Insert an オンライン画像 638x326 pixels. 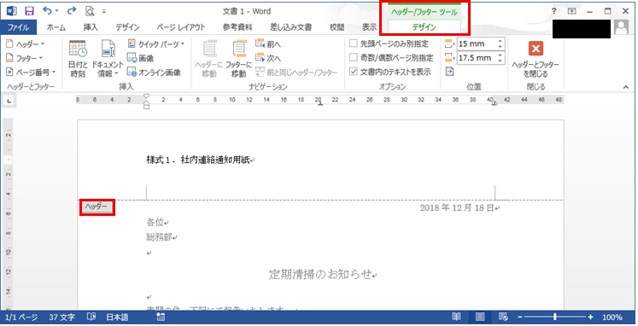pyautogui.click(x=154, y=72)
